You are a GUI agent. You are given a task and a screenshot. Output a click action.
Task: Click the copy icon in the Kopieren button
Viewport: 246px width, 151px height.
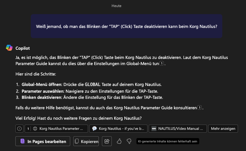point(77,141)
